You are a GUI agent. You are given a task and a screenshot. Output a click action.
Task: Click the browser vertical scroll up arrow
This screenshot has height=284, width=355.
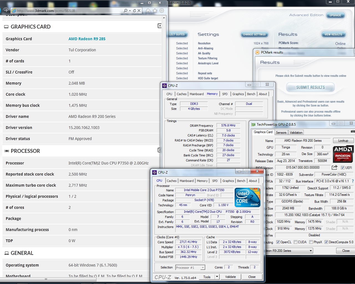(164, 17)
